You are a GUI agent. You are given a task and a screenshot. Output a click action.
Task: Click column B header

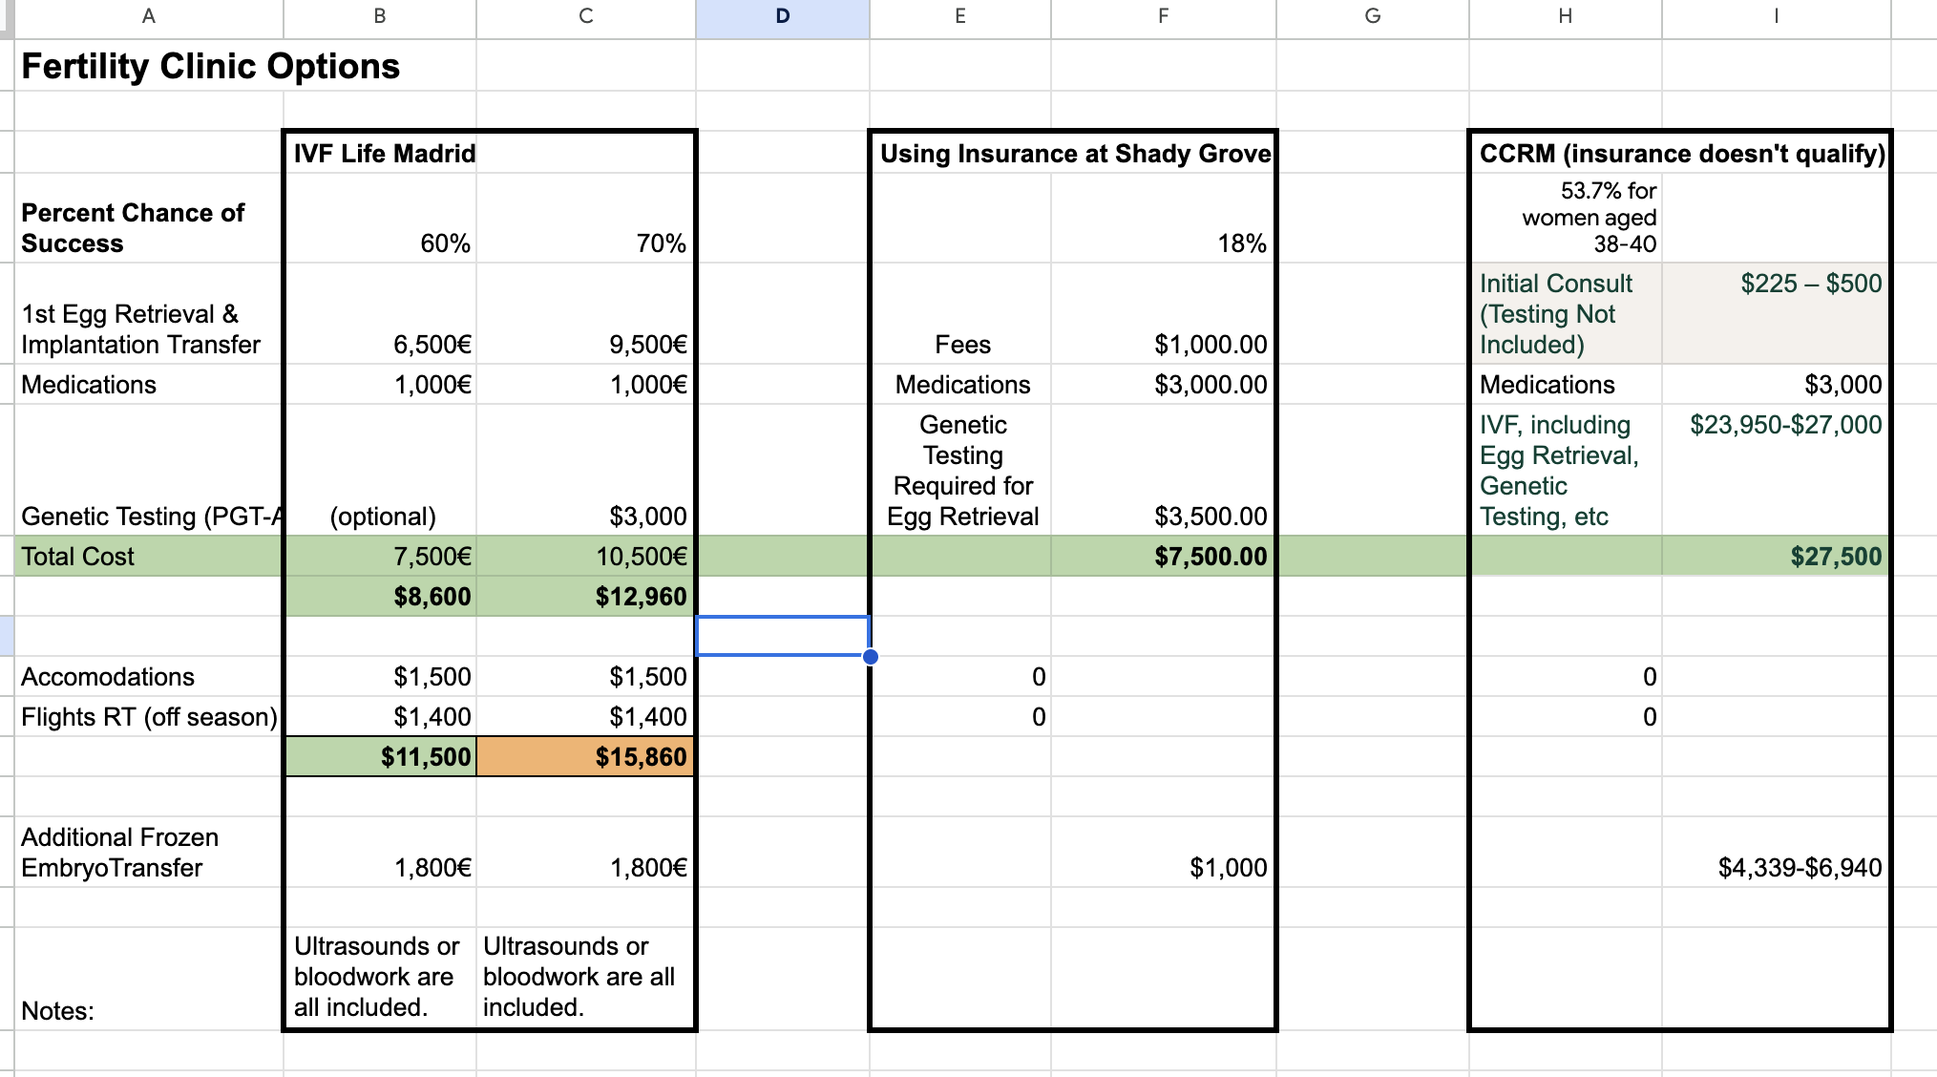click(379, 16)
